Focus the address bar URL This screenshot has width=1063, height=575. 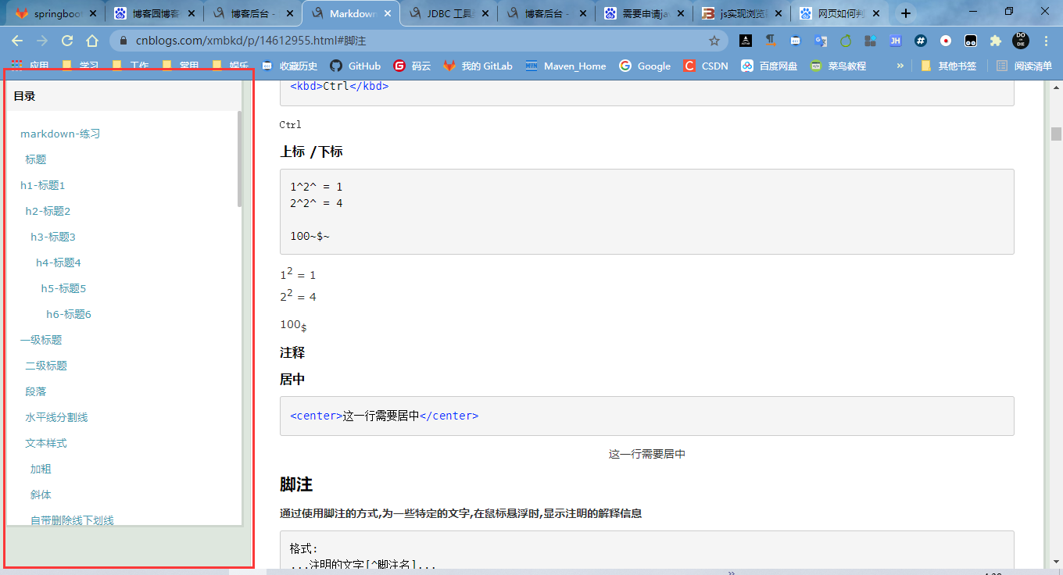coord(418,41)
